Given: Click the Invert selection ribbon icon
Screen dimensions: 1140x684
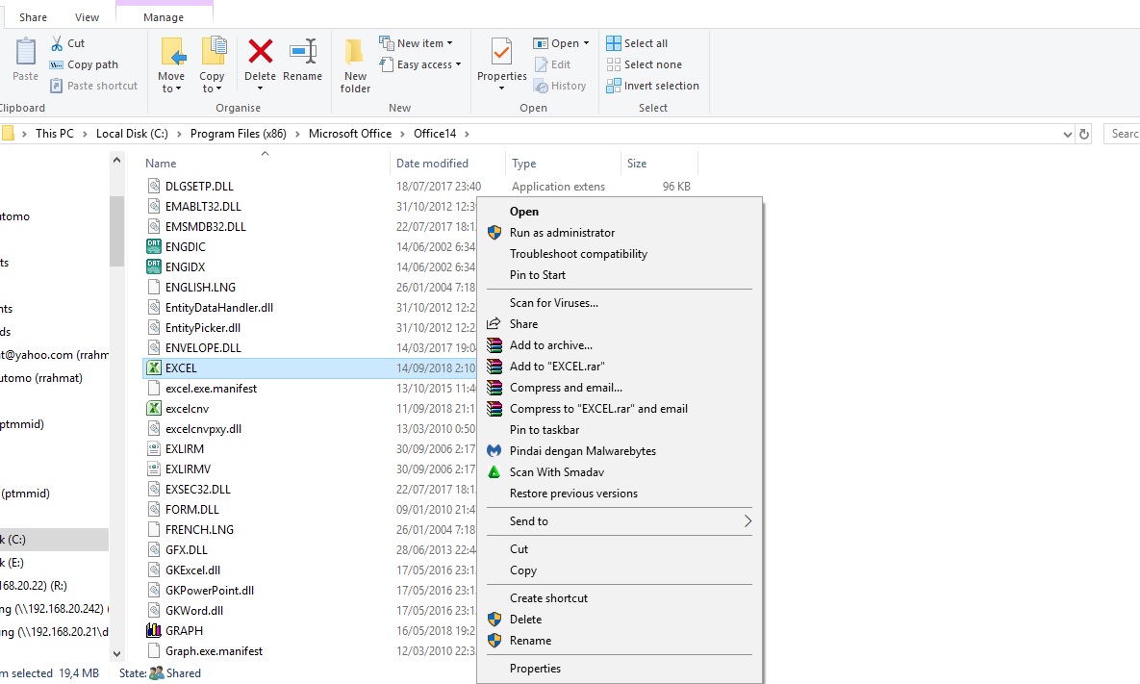Looking at the screenshot, I should [614, 86].
